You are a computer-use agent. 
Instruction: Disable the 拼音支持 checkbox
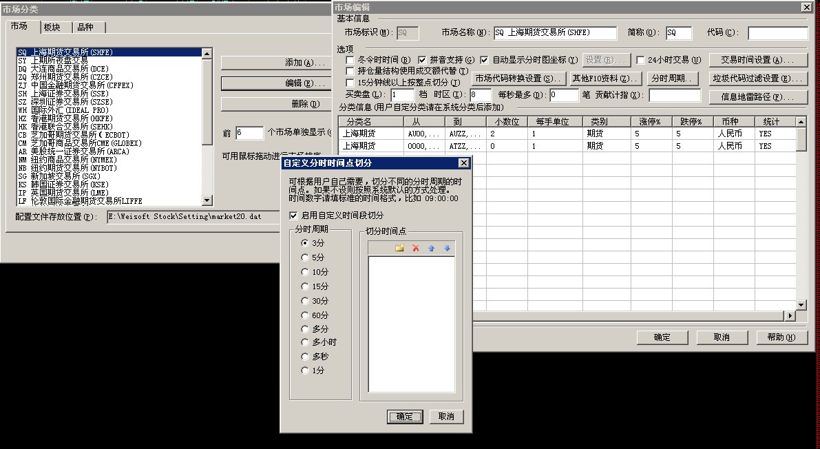pyautogui.click(x=423, y=60)
